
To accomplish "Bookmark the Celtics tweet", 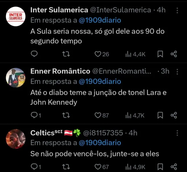I will pos(160,167).
